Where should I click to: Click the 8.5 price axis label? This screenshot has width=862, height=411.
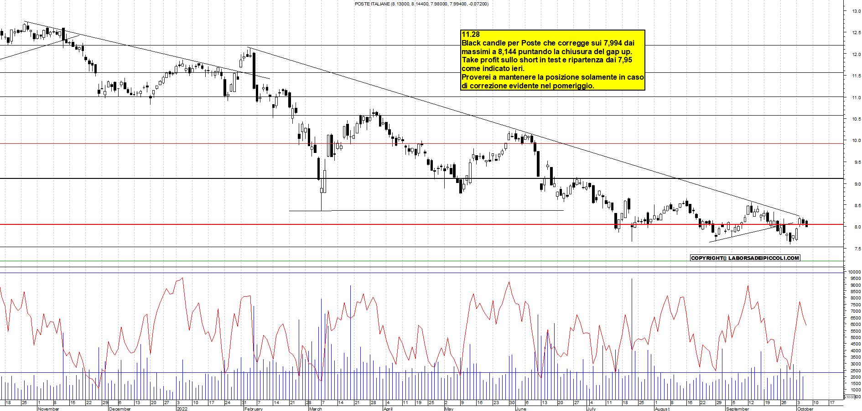[857, 206]
